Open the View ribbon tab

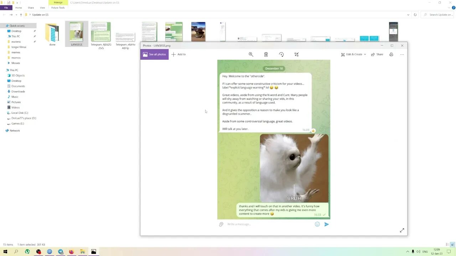point(42,7)
